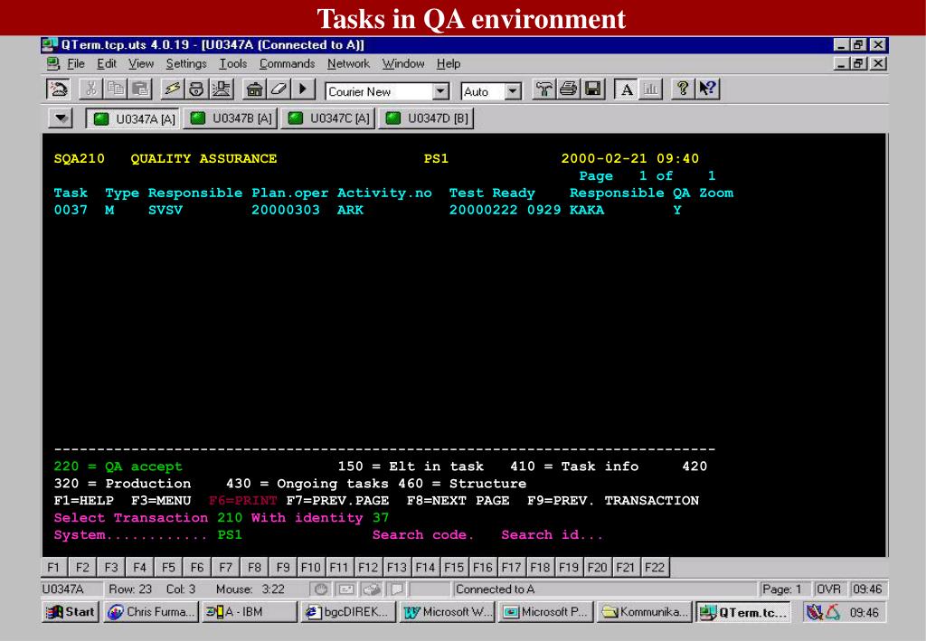Click the printer icon in the toolbar

[571, 91]
